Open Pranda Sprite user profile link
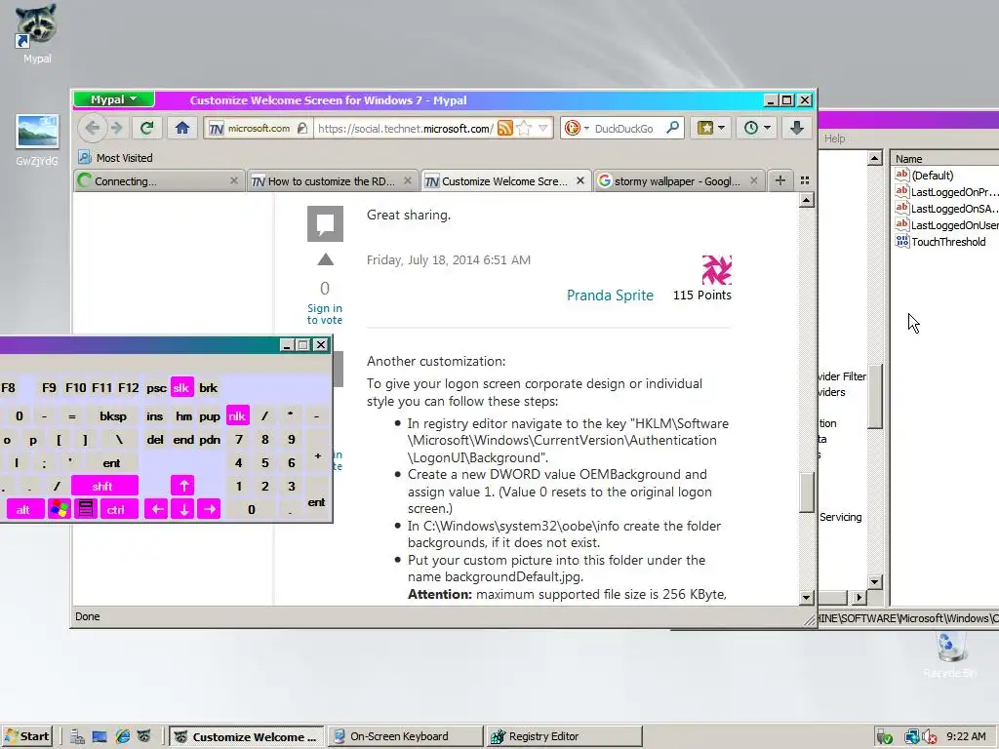This screenshot has height=749, width=999. pyautogui.click(x=610, y=295)
